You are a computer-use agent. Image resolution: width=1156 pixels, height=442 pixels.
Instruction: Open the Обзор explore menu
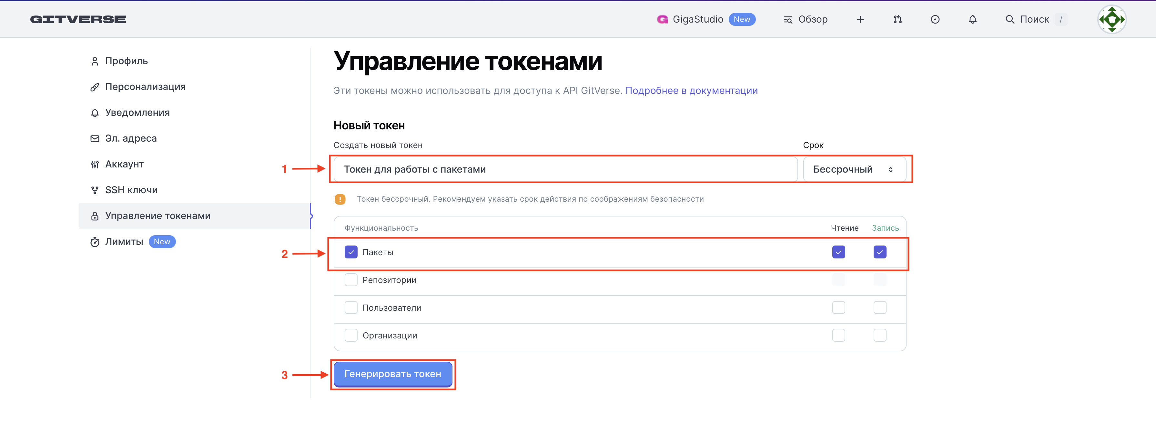coord(806,19)
